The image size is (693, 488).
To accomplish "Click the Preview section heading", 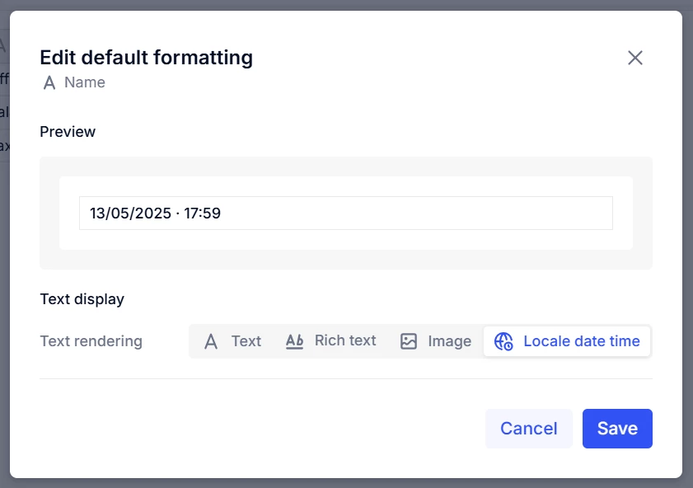I will pyautogui.click(x=68, y=132).
